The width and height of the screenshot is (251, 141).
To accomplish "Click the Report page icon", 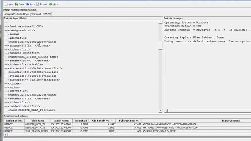I will tap(38, 4).
